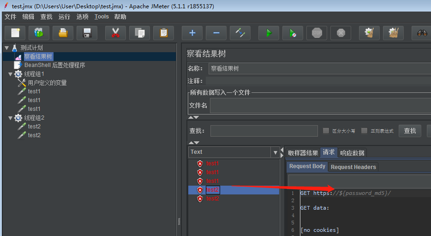
Task: Click the gear icon of 线程组2
Action: pos(18,118)
